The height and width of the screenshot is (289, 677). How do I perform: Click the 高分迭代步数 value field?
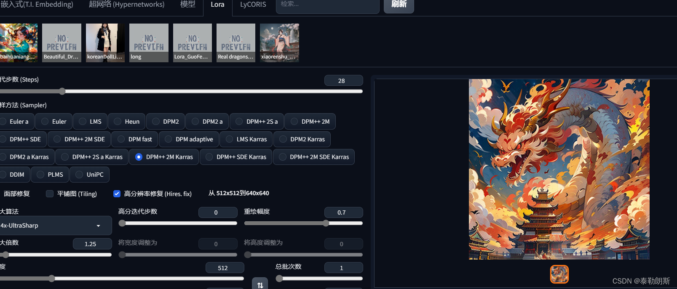pos(218,212)
